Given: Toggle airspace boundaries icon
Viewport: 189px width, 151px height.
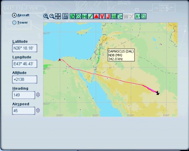Looking at the screenshot, I should tap(114, 16).
